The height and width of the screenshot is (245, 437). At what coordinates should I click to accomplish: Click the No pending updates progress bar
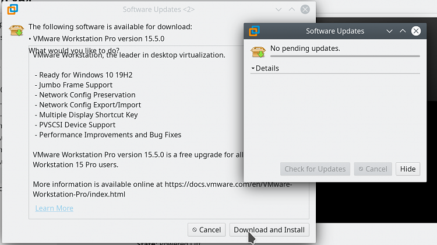coord(345,56)
